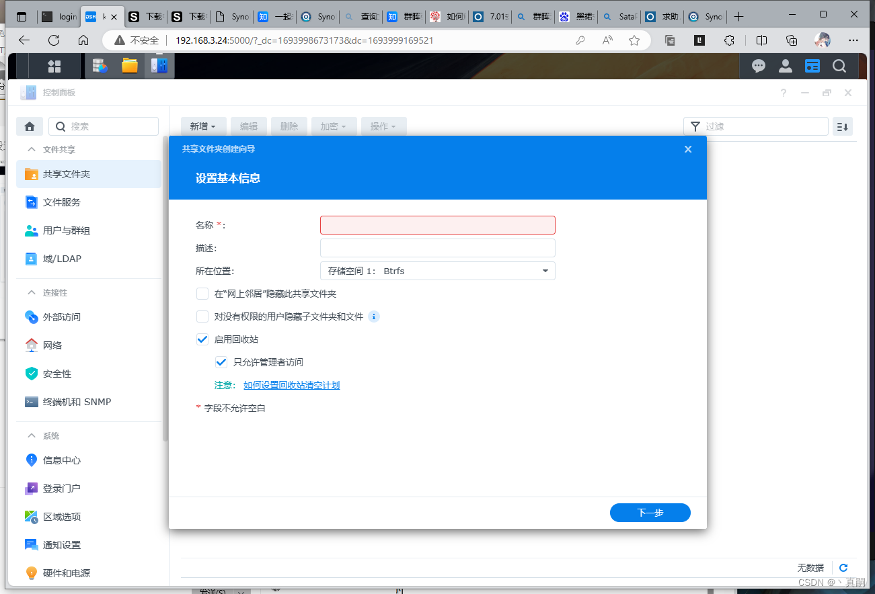Viewport: 875px width, 594px height.
Task: Open 信息中心 in the sidebar
Action: tap(89, 460)
